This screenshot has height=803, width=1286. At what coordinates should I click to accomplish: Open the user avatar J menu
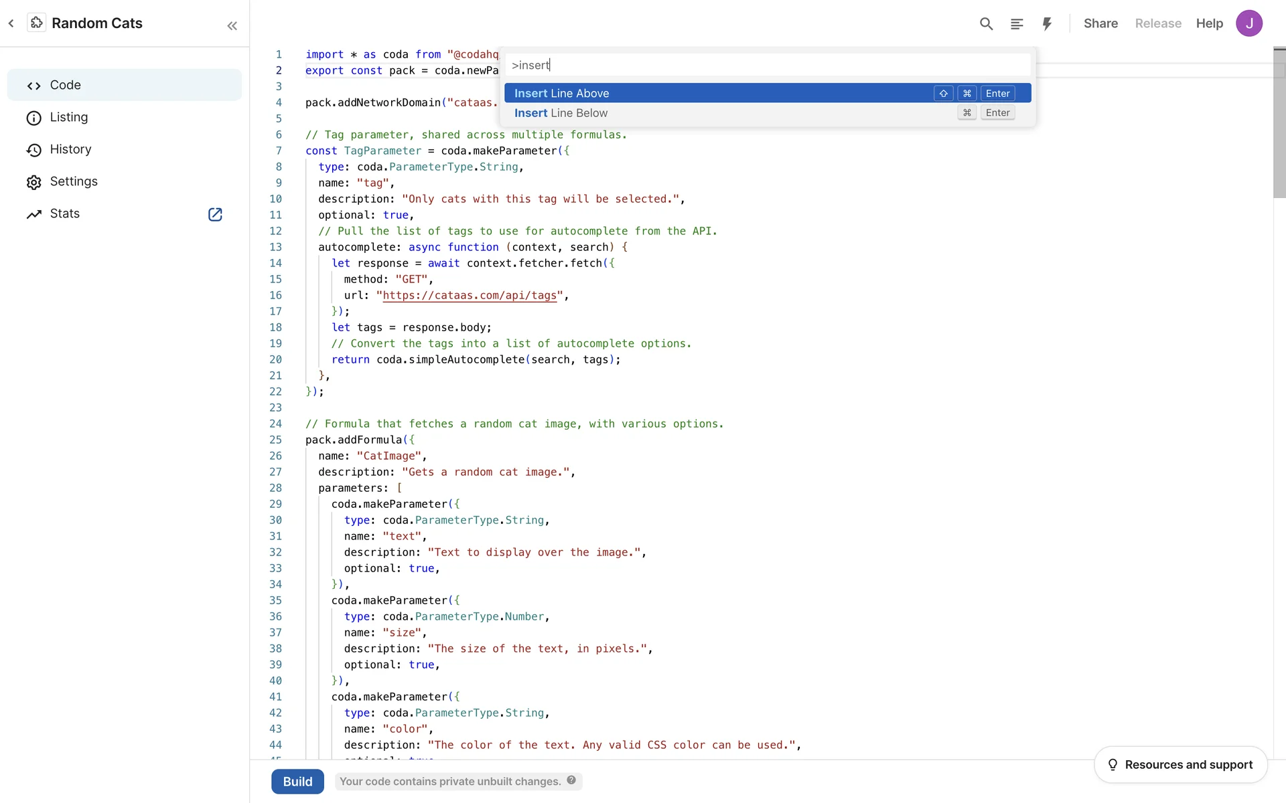(x=1248, y=23)
